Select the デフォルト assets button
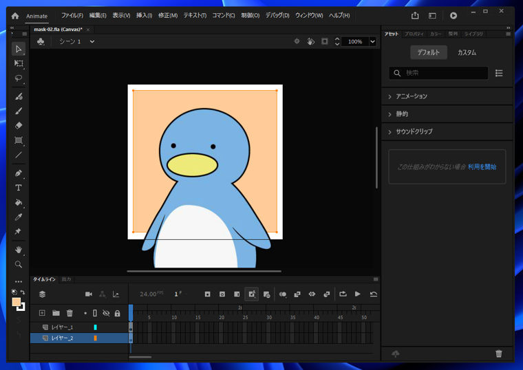523x370 pixels. tap(429, 53)
